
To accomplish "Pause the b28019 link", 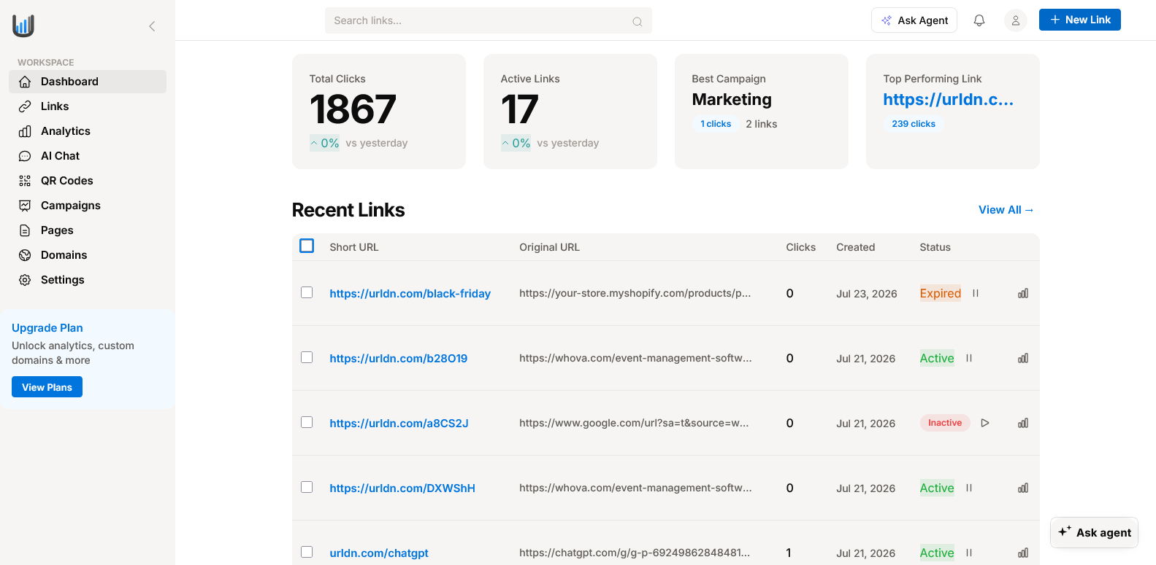I will [969, 358].
